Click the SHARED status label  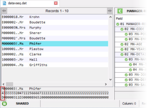[x=22, y=104]
